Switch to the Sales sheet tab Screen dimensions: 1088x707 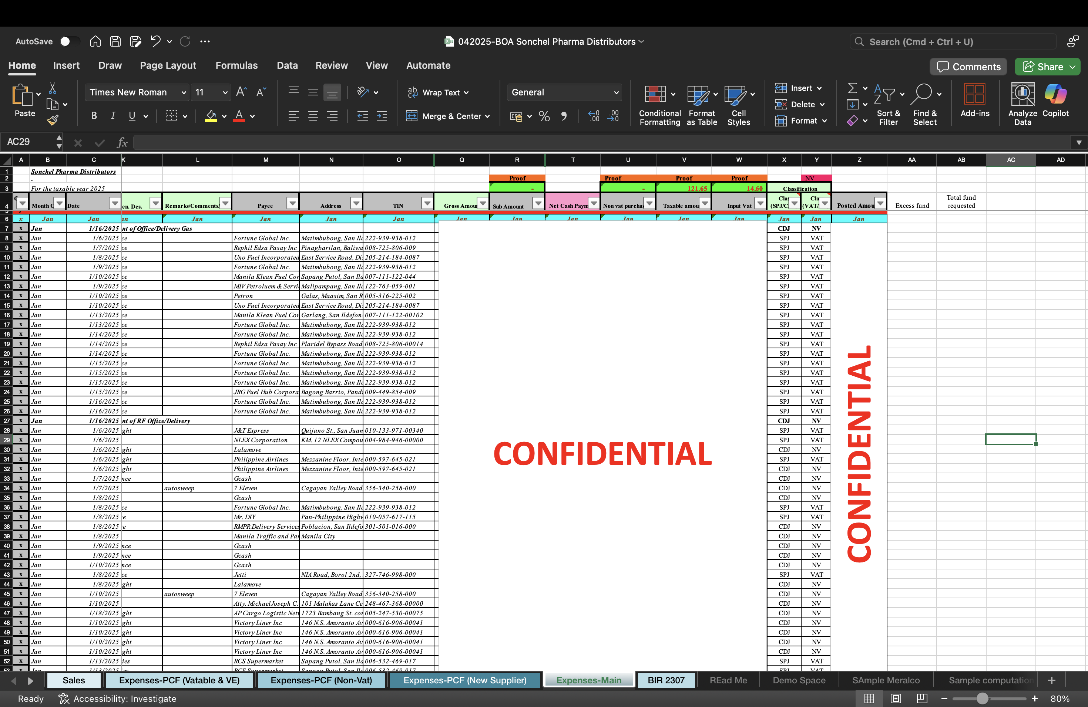[x=74, y=680]
